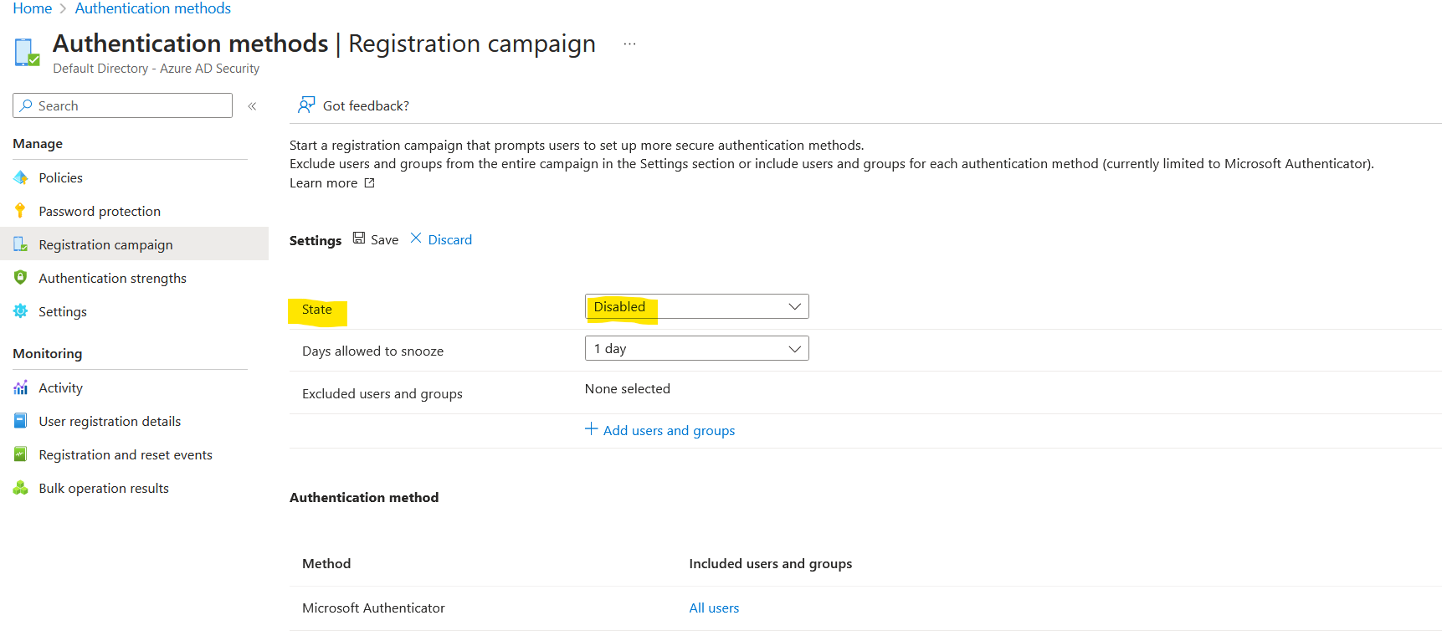Click the User registration details icon
Viewport: 1442px width, 641px height.
tap(21, 421)
